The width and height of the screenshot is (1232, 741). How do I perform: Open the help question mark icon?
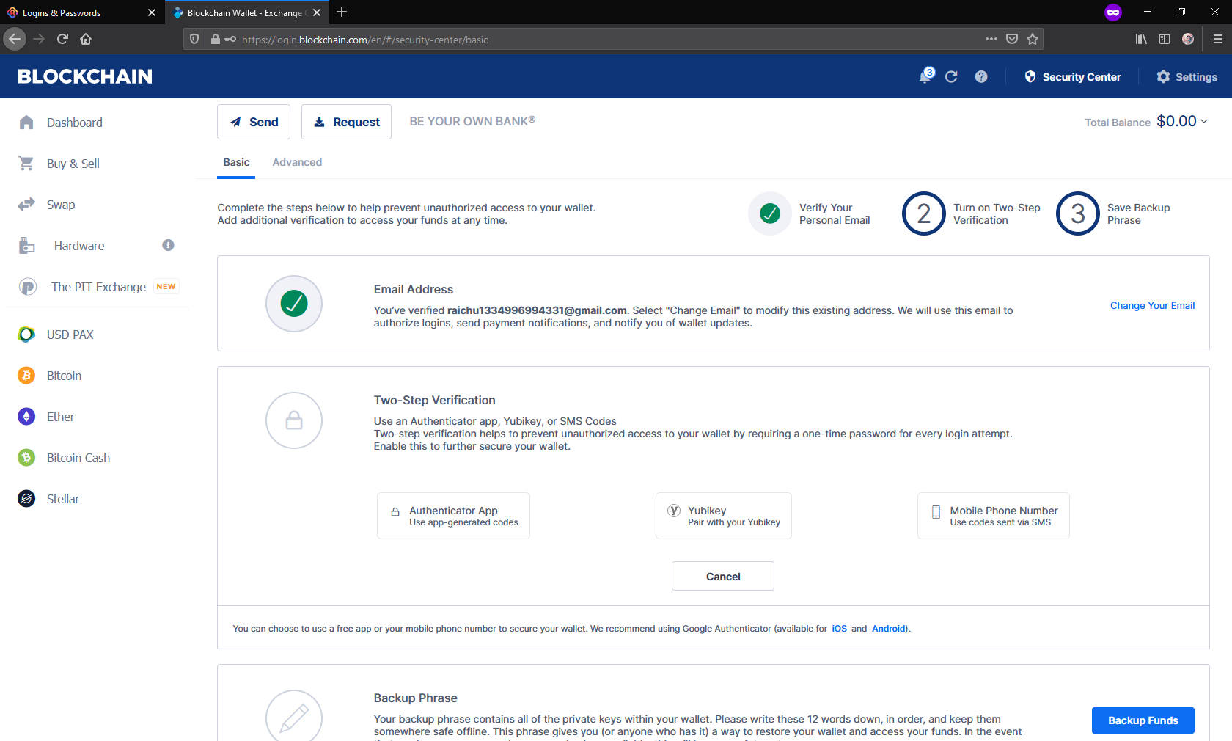click(981, 77)
